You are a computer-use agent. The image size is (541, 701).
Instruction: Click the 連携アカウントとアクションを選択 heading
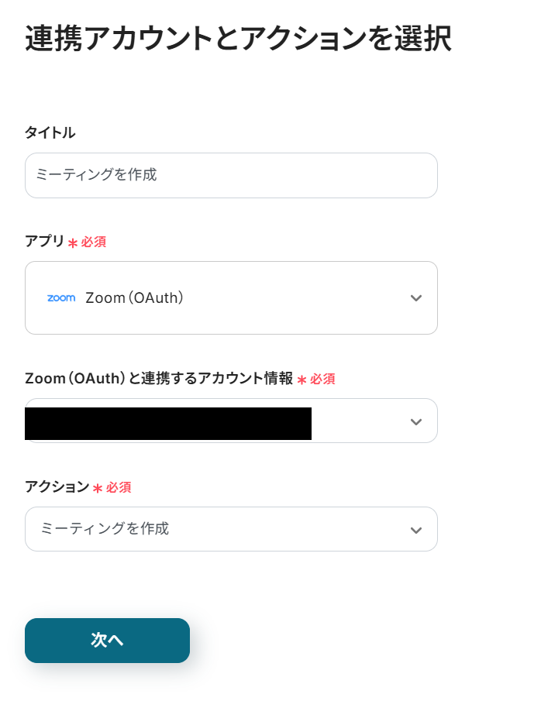[x=238, y=39]
